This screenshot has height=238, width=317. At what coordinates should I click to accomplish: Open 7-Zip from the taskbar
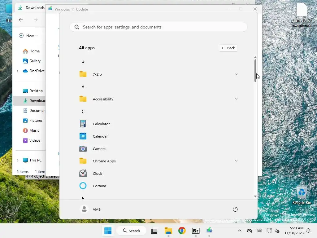(196, 231)
